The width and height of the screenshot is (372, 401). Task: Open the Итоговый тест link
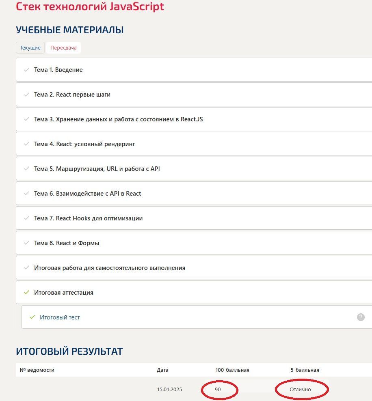pos(60,317)
